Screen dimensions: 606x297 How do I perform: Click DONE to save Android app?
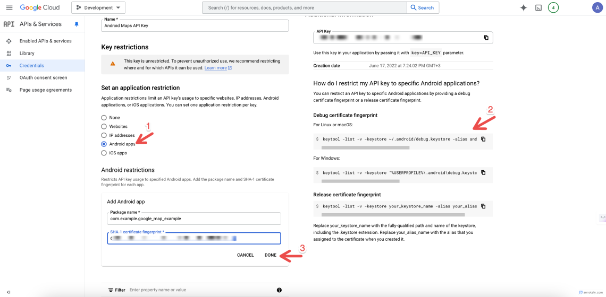pos(270,255)
